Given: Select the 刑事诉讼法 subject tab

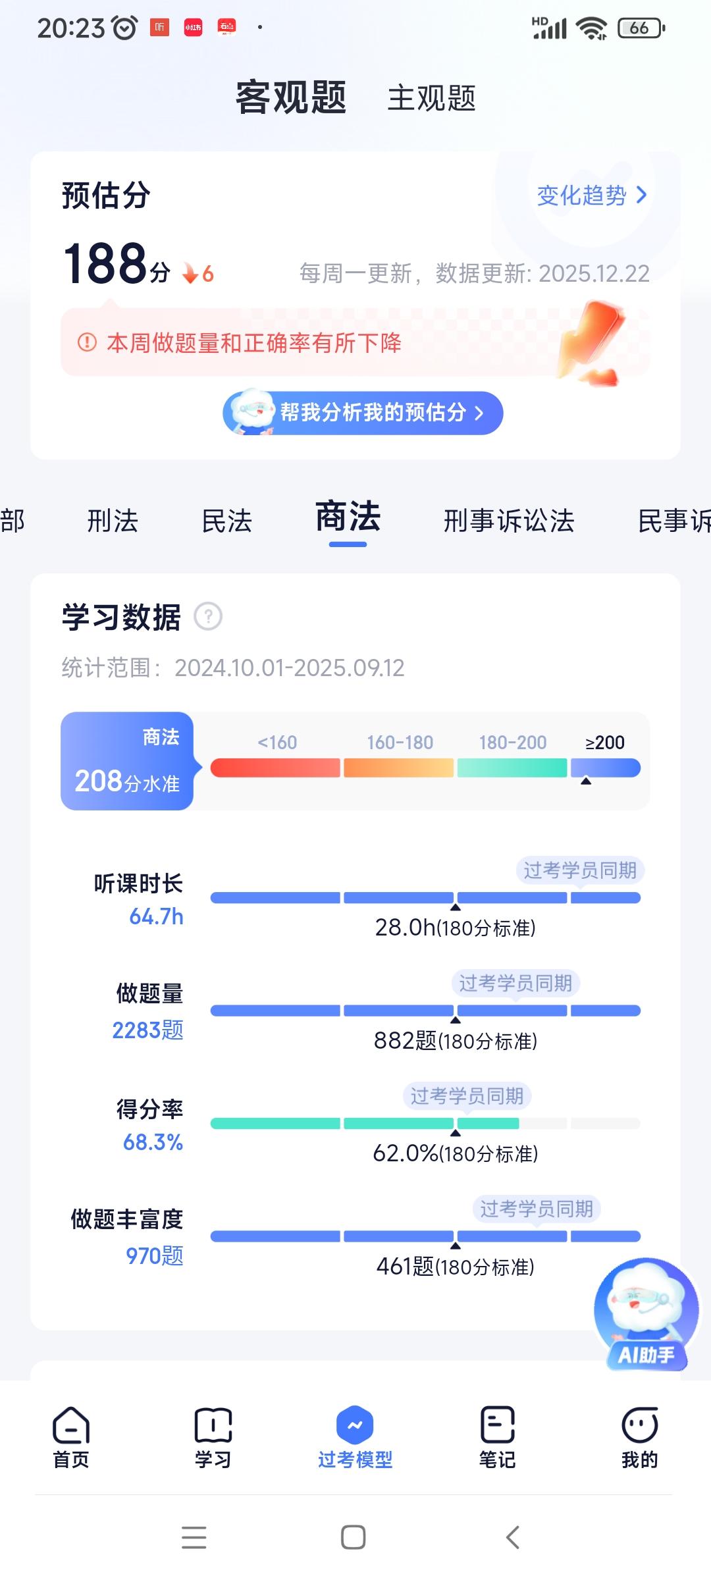Looking at the screenshot, I should point(509,521).
